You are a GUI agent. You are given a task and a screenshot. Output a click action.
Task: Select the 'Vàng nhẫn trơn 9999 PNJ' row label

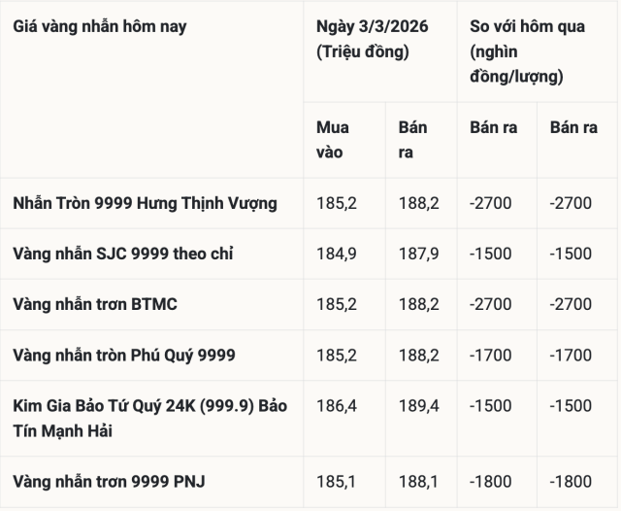click(x=109, y=481)
